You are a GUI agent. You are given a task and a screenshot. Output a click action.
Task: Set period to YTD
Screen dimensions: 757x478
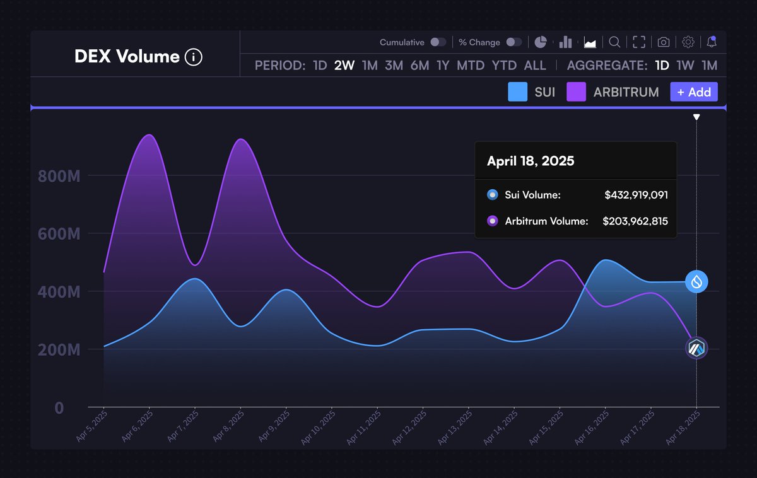pyautogui.click(x=504, y=66)
